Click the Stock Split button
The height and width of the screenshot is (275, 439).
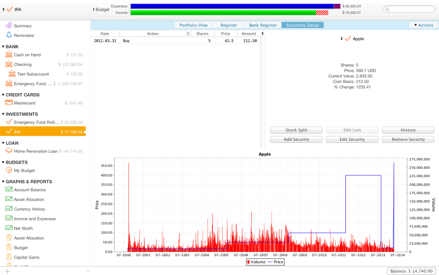pos(296,130)
